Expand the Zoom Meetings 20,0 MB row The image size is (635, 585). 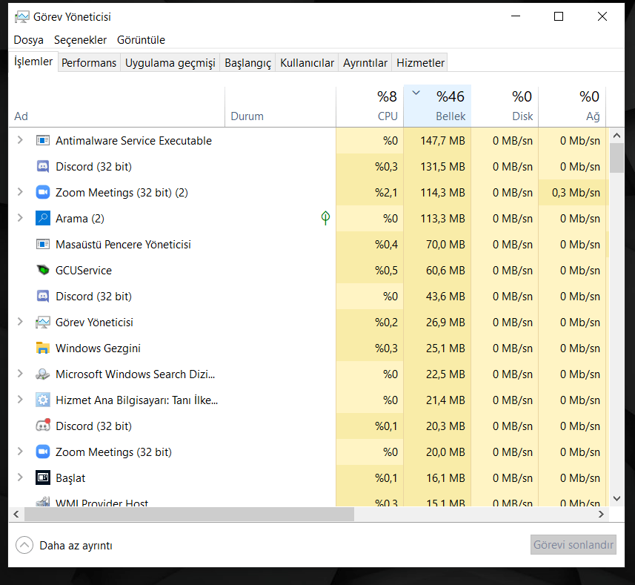point(20,452)
